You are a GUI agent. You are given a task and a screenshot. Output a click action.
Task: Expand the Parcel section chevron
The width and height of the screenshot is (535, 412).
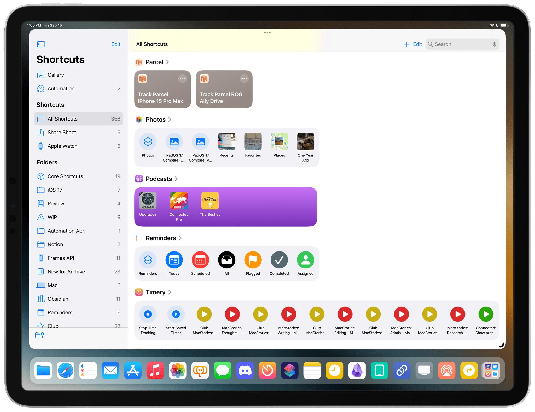pyautogui.click(x=167, y=62)
